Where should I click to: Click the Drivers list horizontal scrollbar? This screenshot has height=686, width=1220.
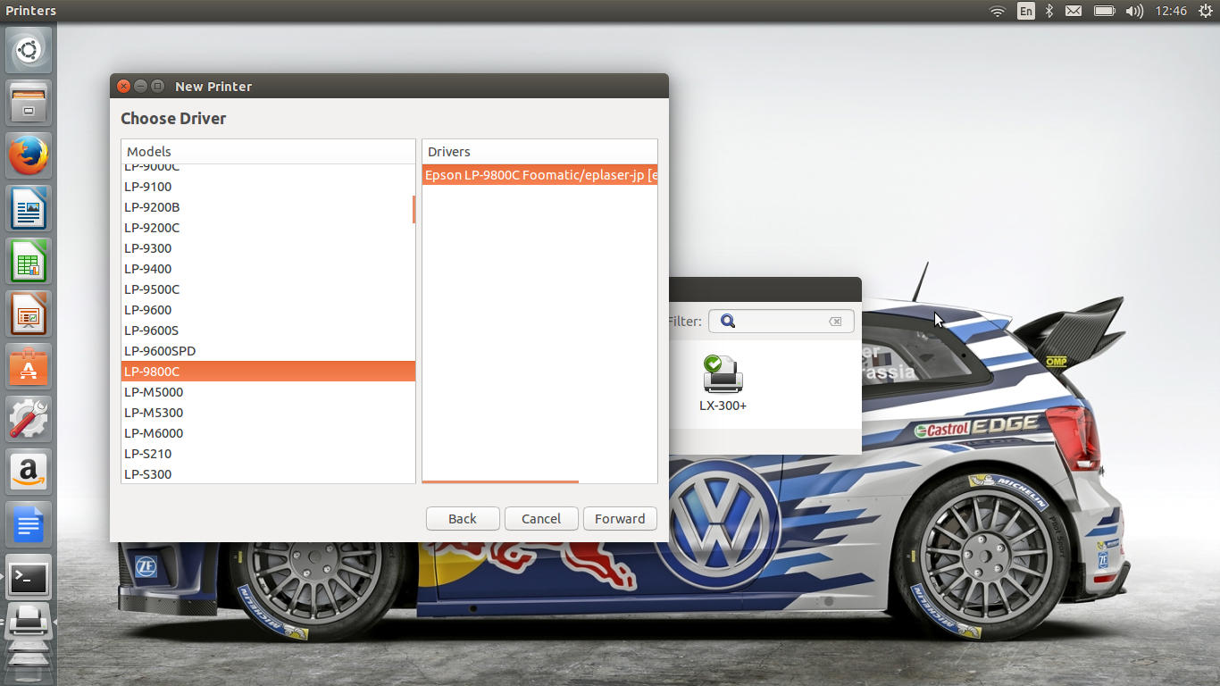[500, 481]
